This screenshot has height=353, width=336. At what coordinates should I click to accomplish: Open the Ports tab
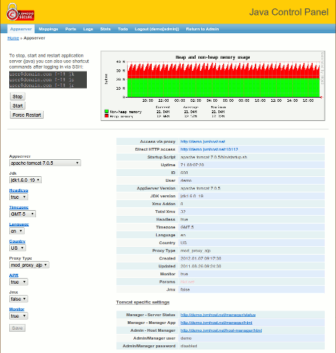click(71, 29)
